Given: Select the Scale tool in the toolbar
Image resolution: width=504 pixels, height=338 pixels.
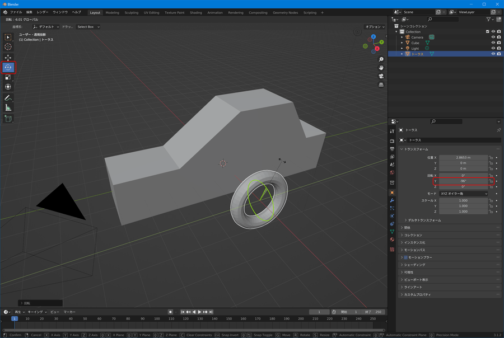Looking at the screenshot, I should coord(8,77).
